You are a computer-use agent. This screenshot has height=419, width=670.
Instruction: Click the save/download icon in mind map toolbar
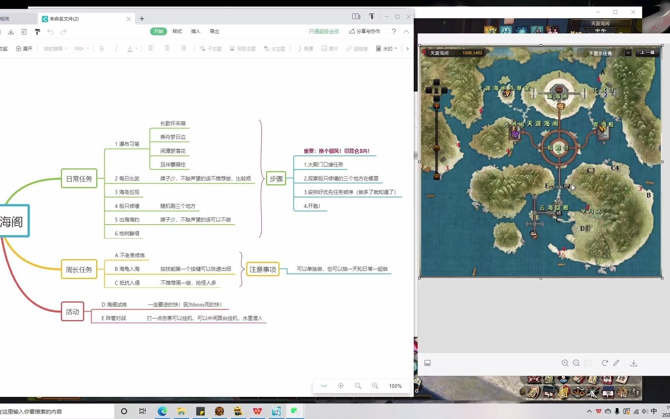pyautogui.click(x=11, y=32)
